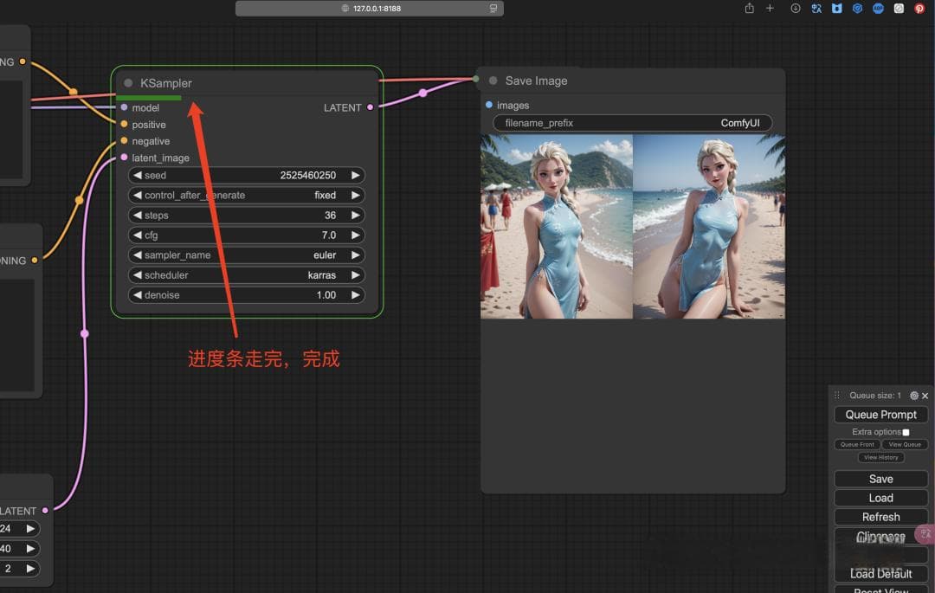
Task: Decrease the seed value arrow
Action: point(137,175)
